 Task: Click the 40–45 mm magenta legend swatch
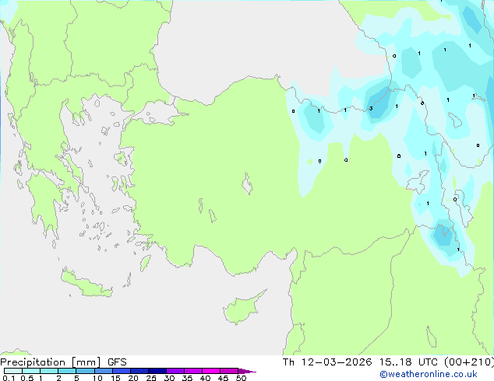[211, 371]
